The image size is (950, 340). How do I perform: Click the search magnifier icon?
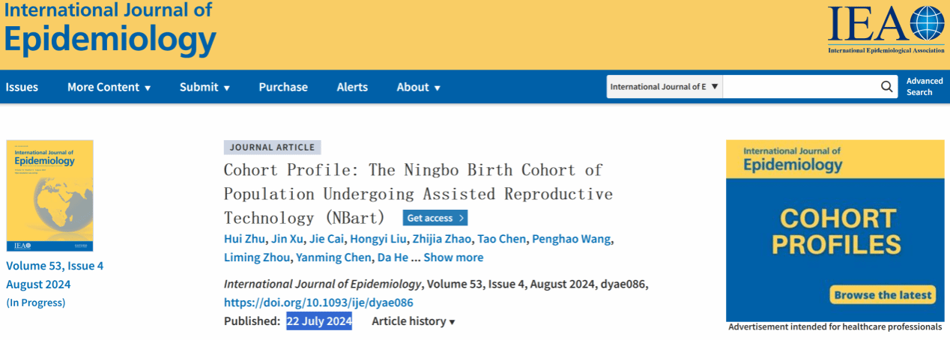pos(886,87)
